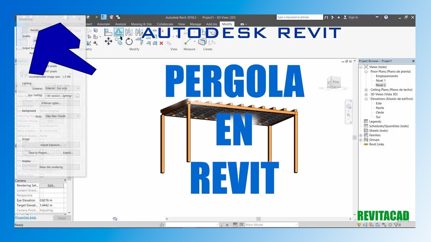Open the background Style dropdown
Viewport: 431px width, 242px height.
coord(62,116)
